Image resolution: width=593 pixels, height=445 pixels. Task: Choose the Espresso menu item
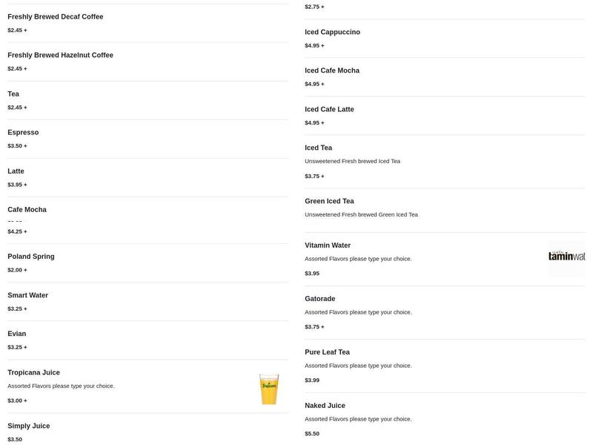pyautogui.click(x=23, y=133)
